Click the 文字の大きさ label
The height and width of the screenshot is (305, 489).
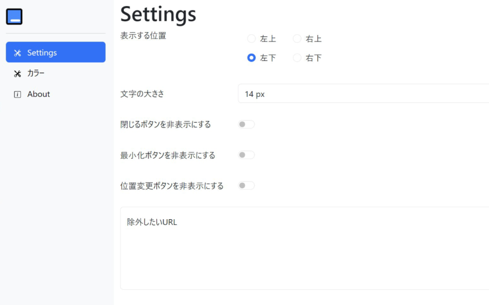point(142,94)
